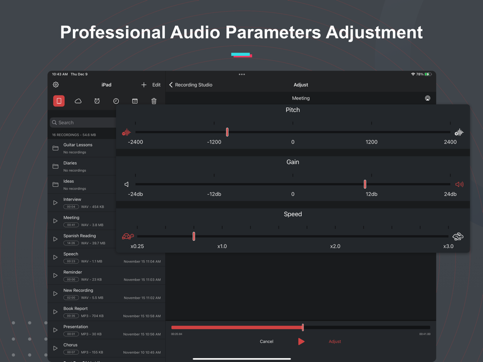Click Cancel below the timeline
The width and height of the screenshot is (483, 362).
[267, 341]
